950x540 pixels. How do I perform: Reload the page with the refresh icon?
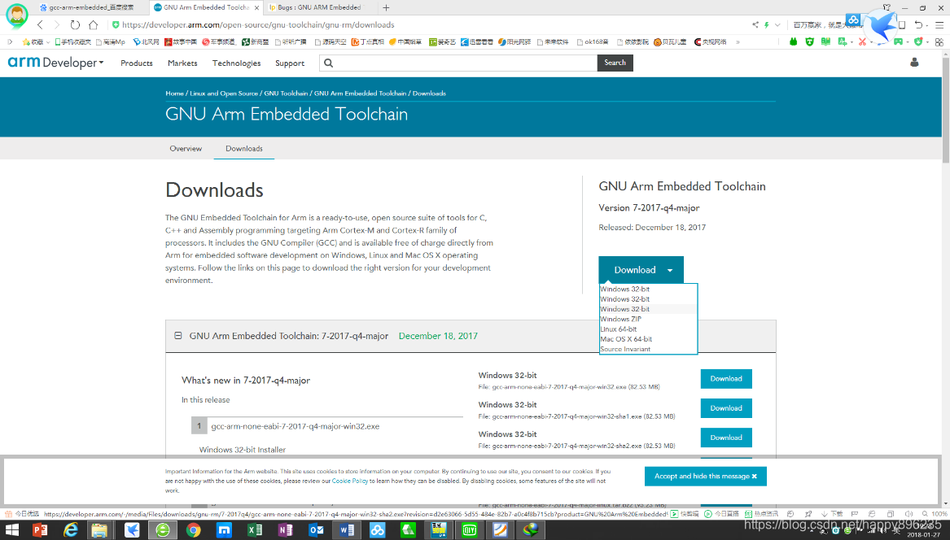point(75,25)
